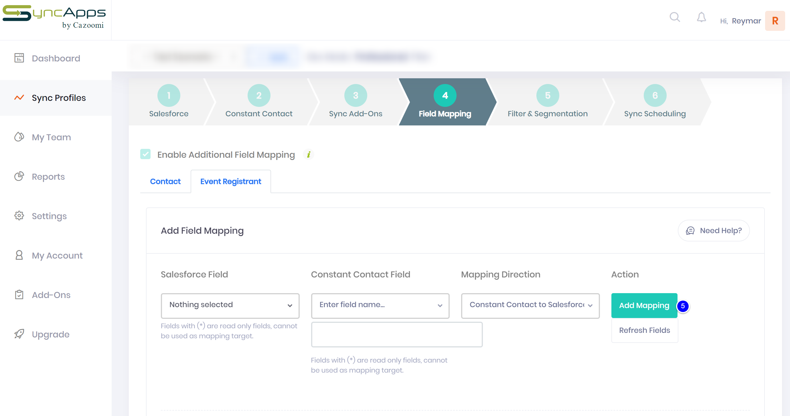Click the My Team icon

coord(19,137)
